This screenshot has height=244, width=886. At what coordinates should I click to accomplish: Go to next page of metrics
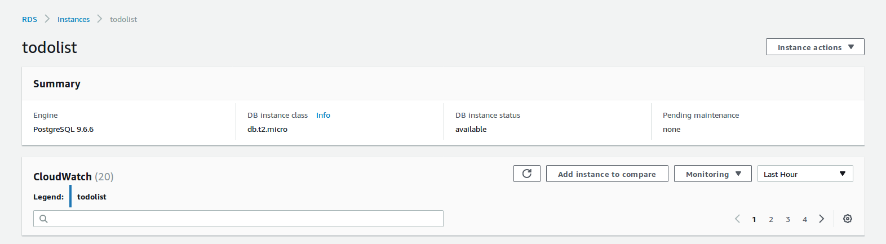coord(822,219)
